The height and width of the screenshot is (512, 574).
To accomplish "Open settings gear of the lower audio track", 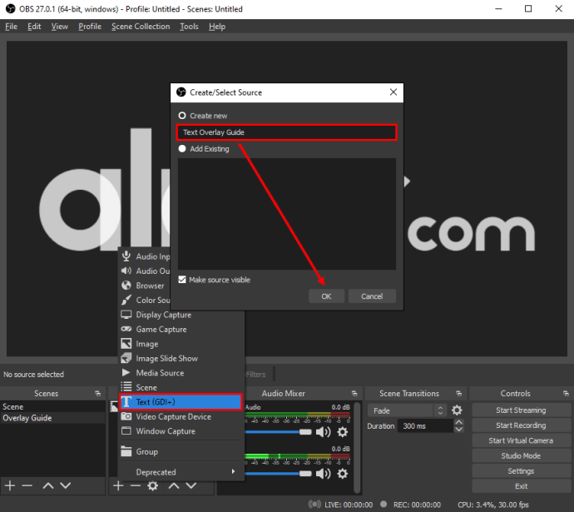I will pos(342,474).
